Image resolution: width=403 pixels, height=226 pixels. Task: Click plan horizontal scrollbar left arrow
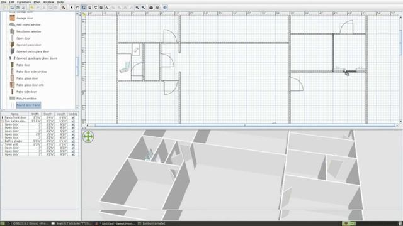point(88,126)
